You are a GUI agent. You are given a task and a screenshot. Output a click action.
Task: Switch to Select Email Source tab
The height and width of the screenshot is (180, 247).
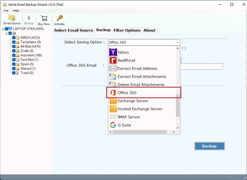[x=74, y=30]
